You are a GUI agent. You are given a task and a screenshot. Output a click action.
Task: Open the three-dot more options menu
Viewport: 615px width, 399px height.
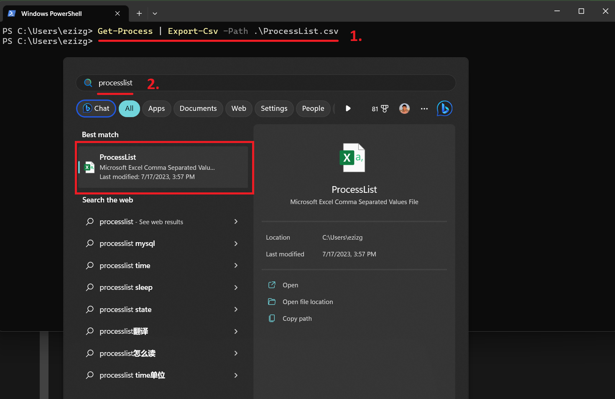point(424,108)
